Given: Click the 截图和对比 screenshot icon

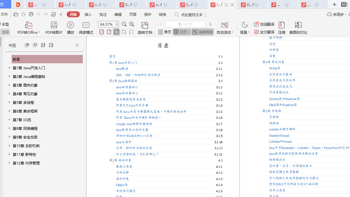Looking at the screenshot, I should 298,25.
